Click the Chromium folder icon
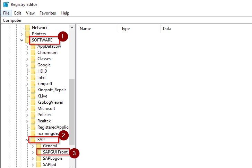The width and height of the screenshot is (252, 168). coord(33,53)
